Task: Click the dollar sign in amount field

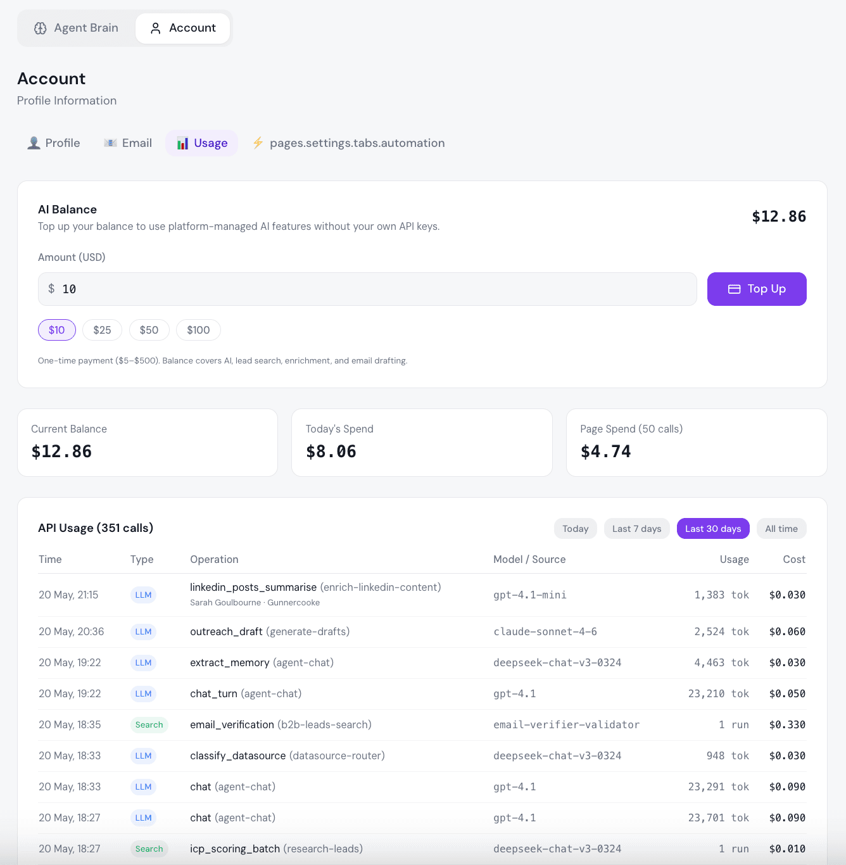Action: [51, 289]
